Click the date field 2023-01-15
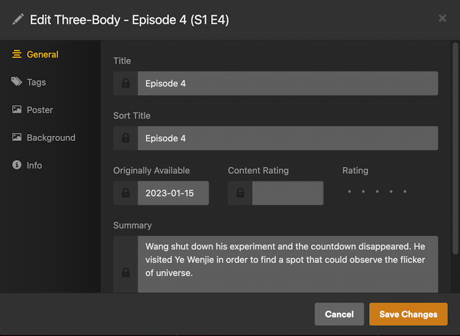Viewport: 460px width, 336px height. point(174,193)
